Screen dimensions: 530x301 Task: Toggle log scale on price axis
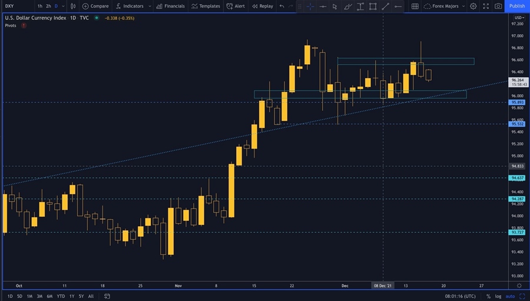[498, 296]
